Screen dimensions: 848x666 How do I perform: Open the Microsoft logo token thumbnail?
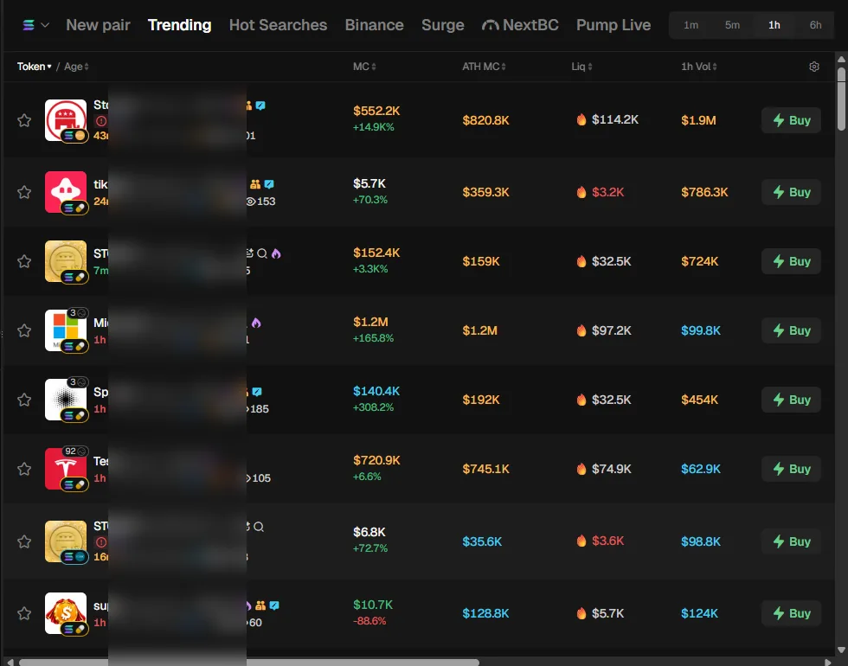(x=66, y=330)
